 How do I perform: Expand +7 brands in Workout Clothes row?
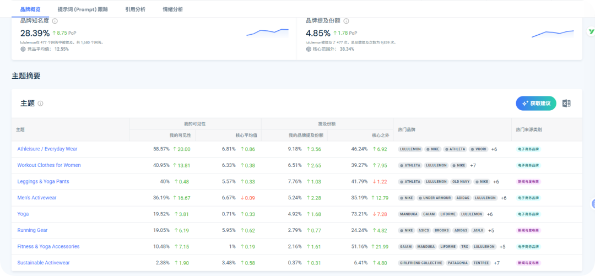(473, 165)
